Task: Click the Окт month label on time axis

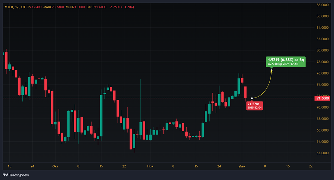Action: click(x=55, y=166)
